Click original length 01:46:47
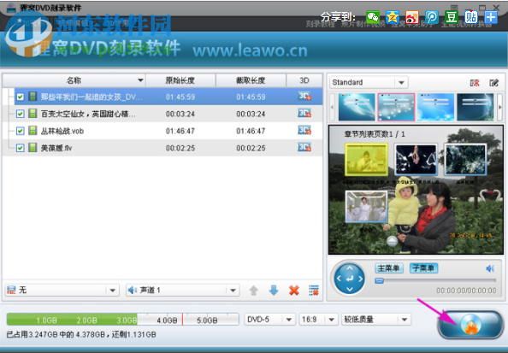 coord(180,131)
